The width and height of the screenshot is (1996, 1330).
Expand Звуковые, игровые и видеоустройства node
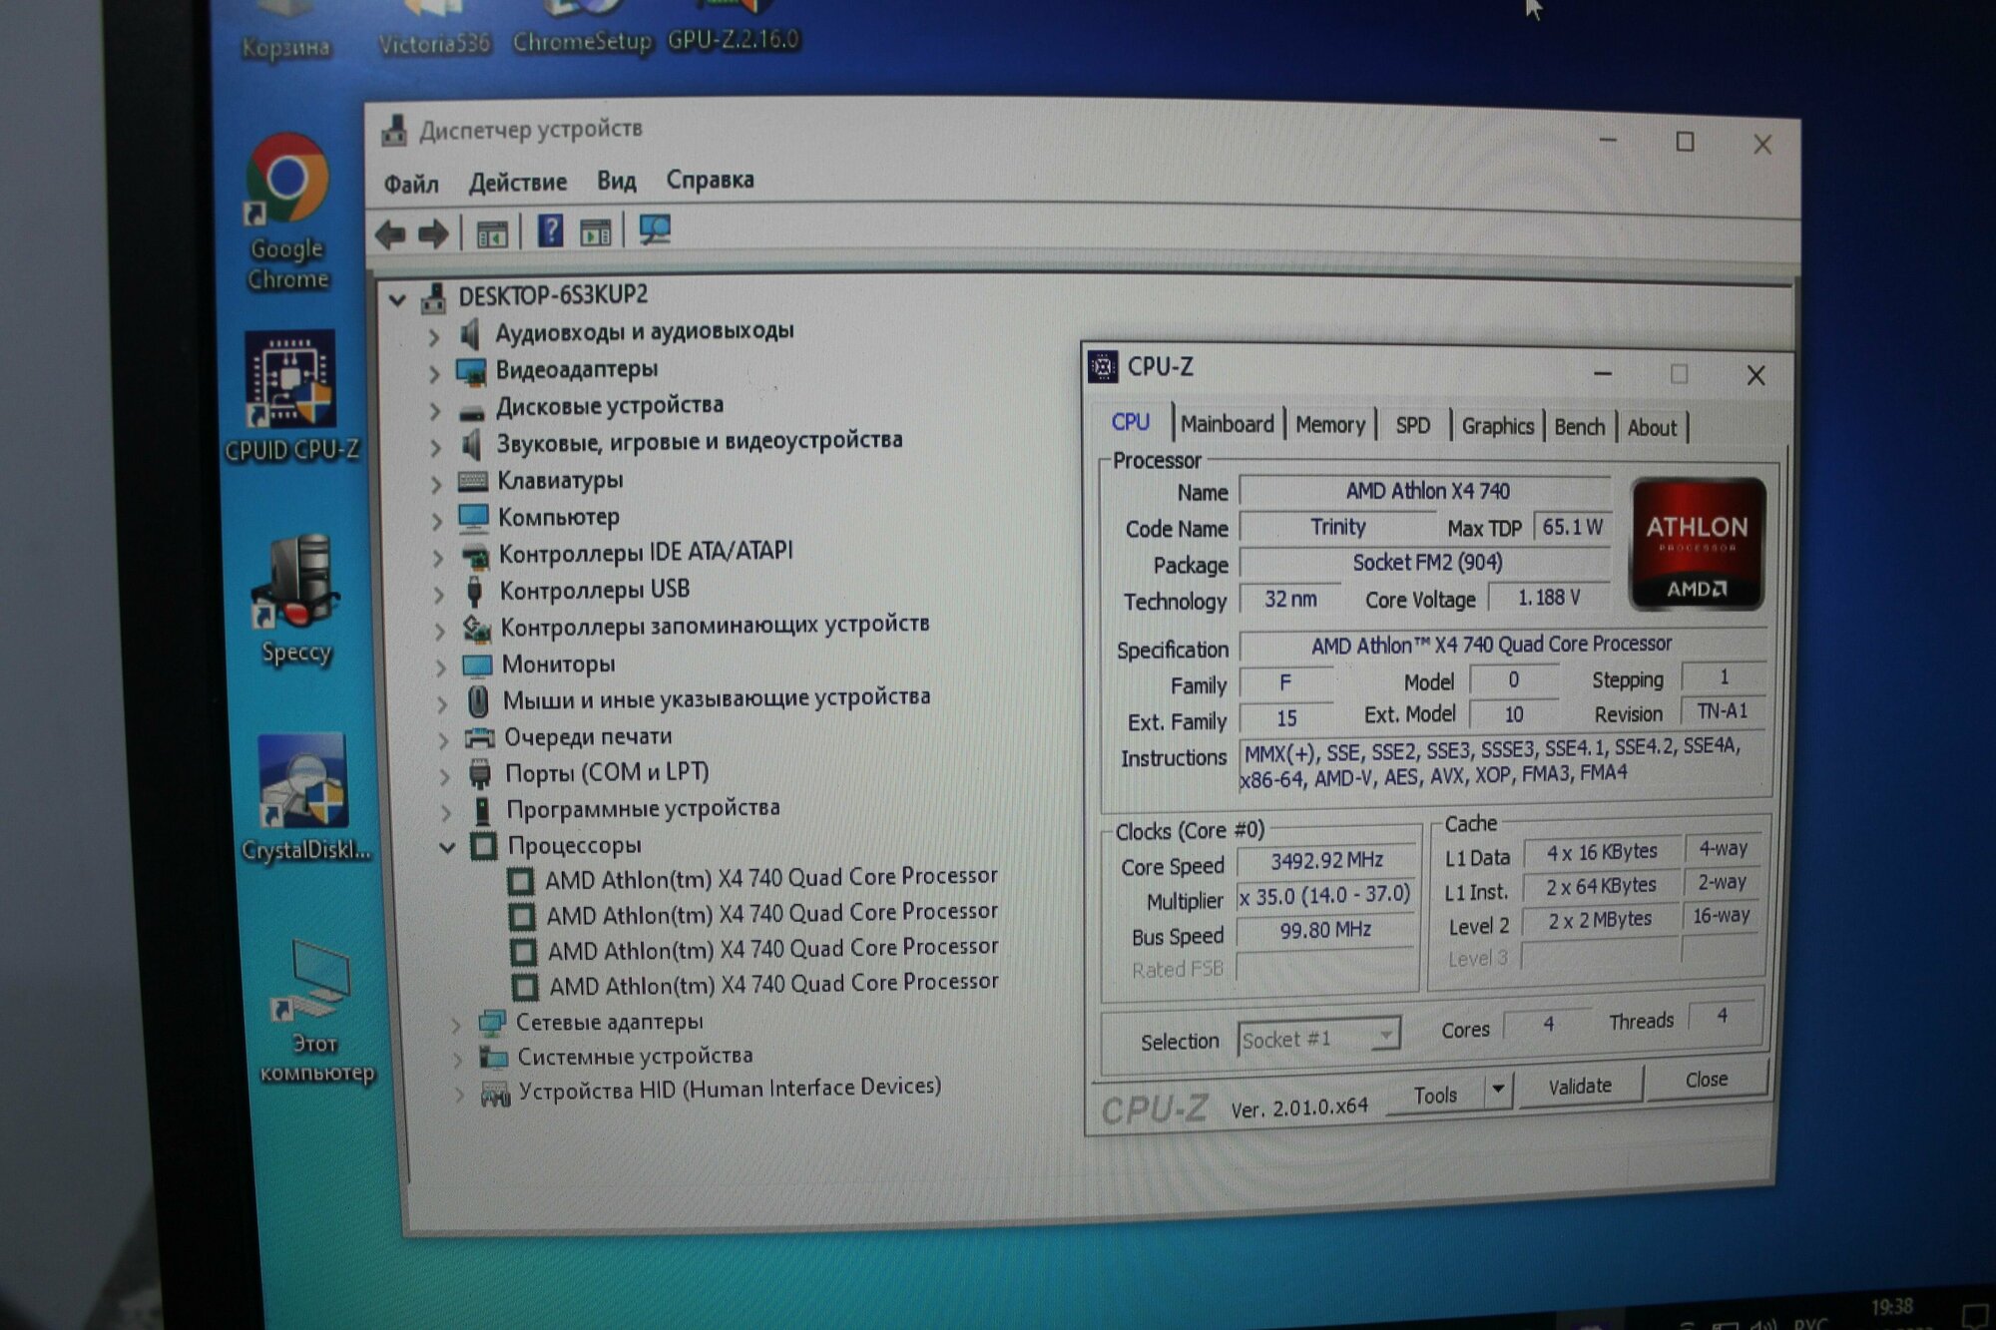(x=435, y=447)
